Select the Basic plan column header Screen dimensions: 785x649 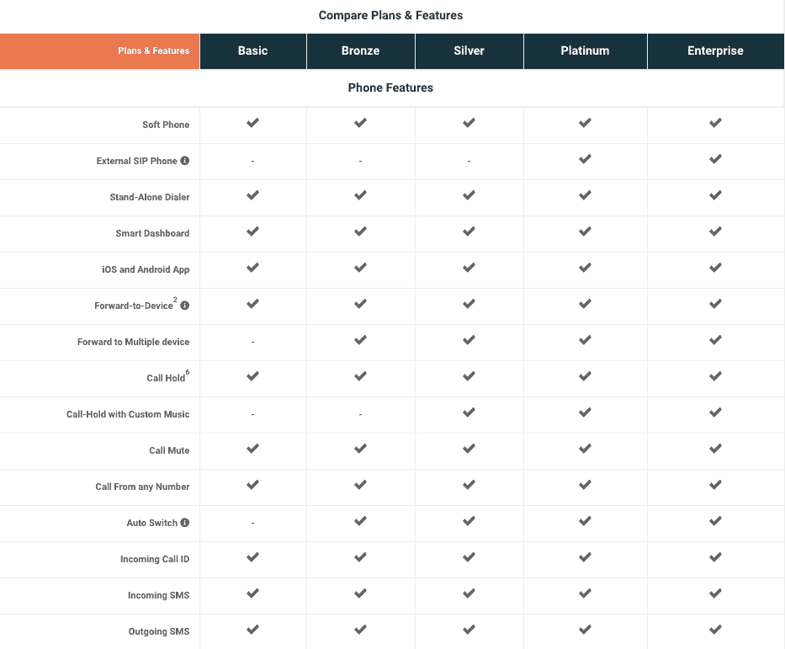pos(252,51)
